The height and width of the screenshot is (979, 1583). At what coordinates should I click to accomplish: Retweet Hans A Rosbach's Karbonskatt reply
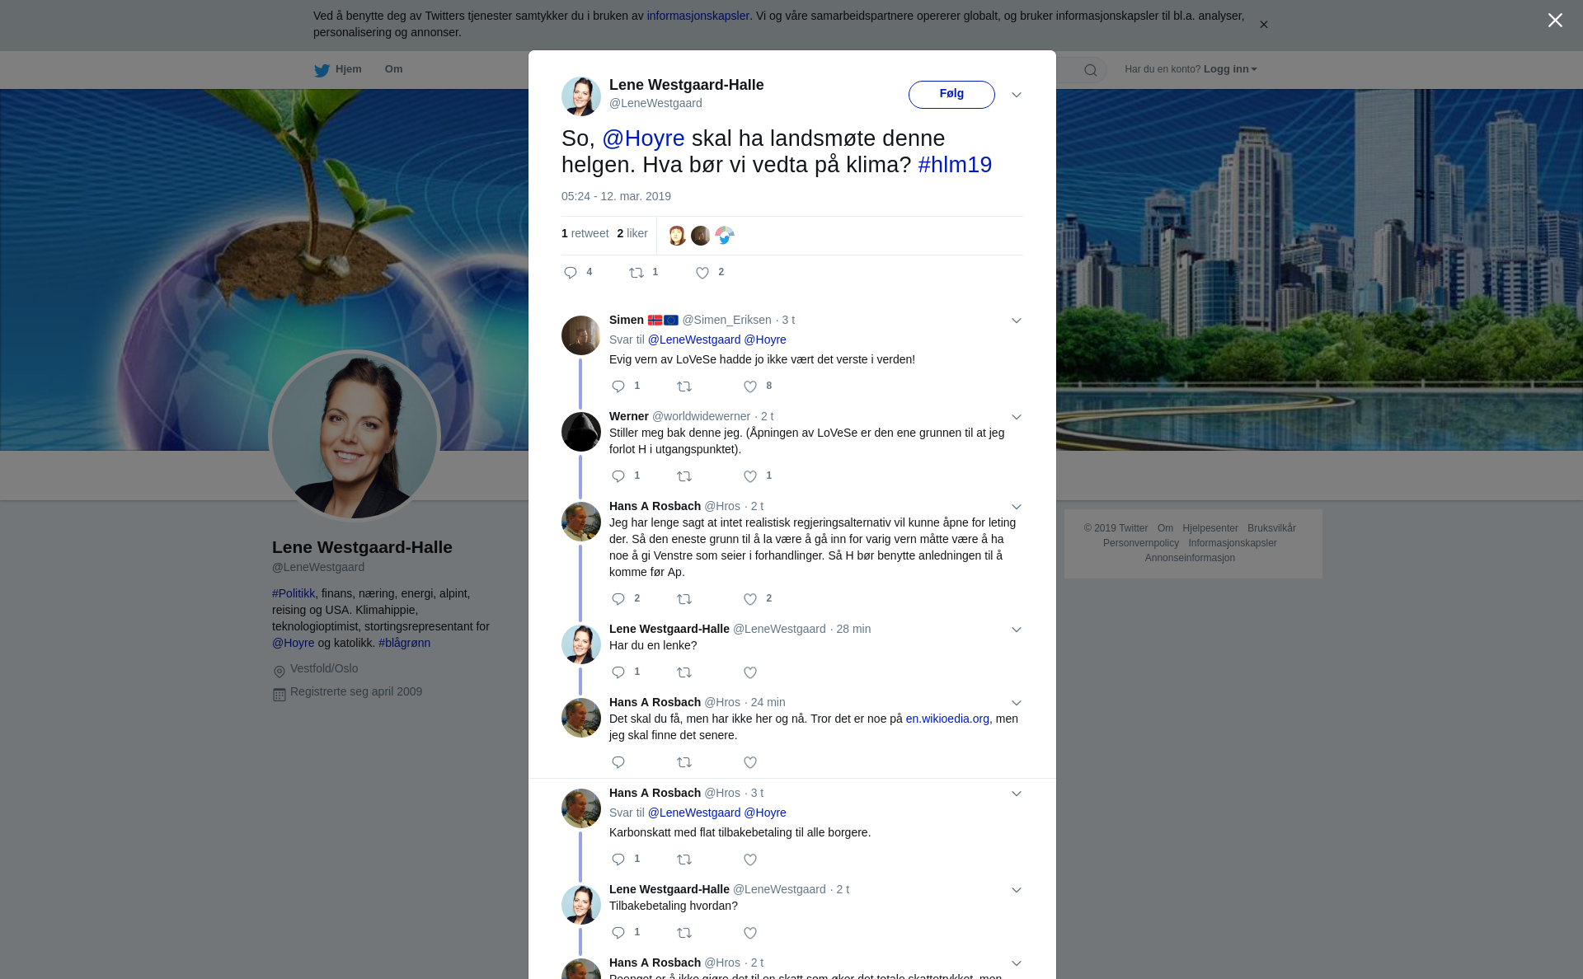coord(684,860)
